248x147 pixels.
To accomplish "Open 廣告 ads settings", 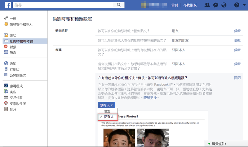I will coord(13,92).
